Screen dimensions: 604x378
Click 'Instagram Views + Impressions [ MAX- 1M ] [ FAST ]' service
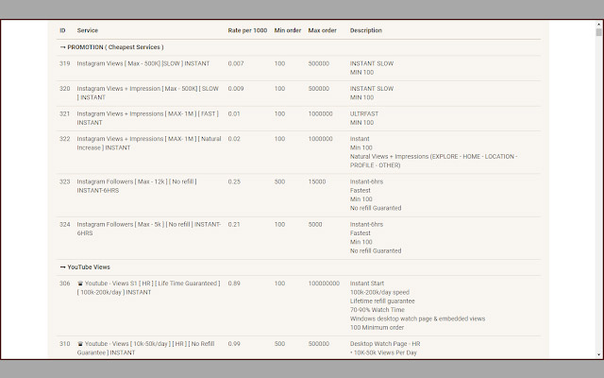coord(148,118)
